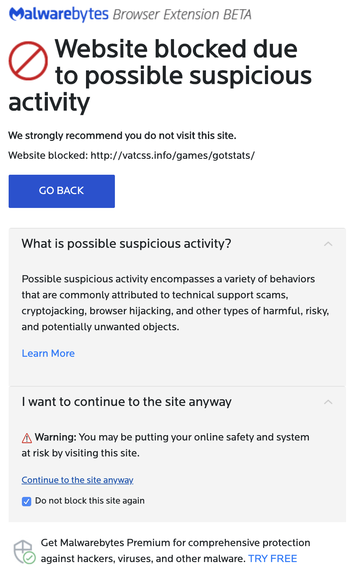Click the "We strongly recommend" warning sentence
Image resolution: width=354 pixels, height=576 pixels.
(x=122, y=136)
